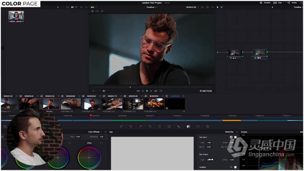Click the Pivot value field 0.435
The height and width of the screenshot is (171, 304).
click(78, 137)
